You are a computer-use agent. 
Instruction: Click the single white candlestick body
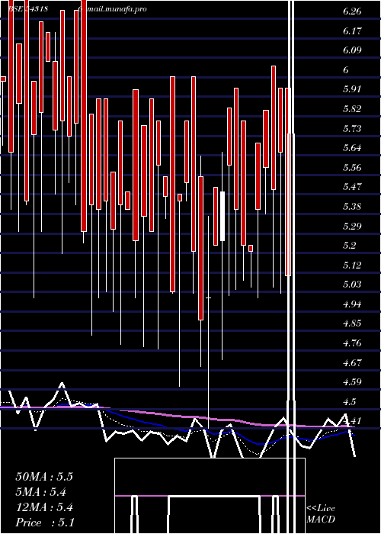[x=223, y=216]
